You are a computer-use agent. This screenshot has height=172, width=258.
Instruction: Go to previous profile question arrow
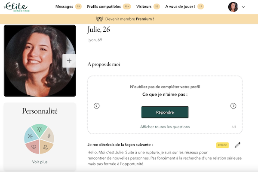coord(97,106)
